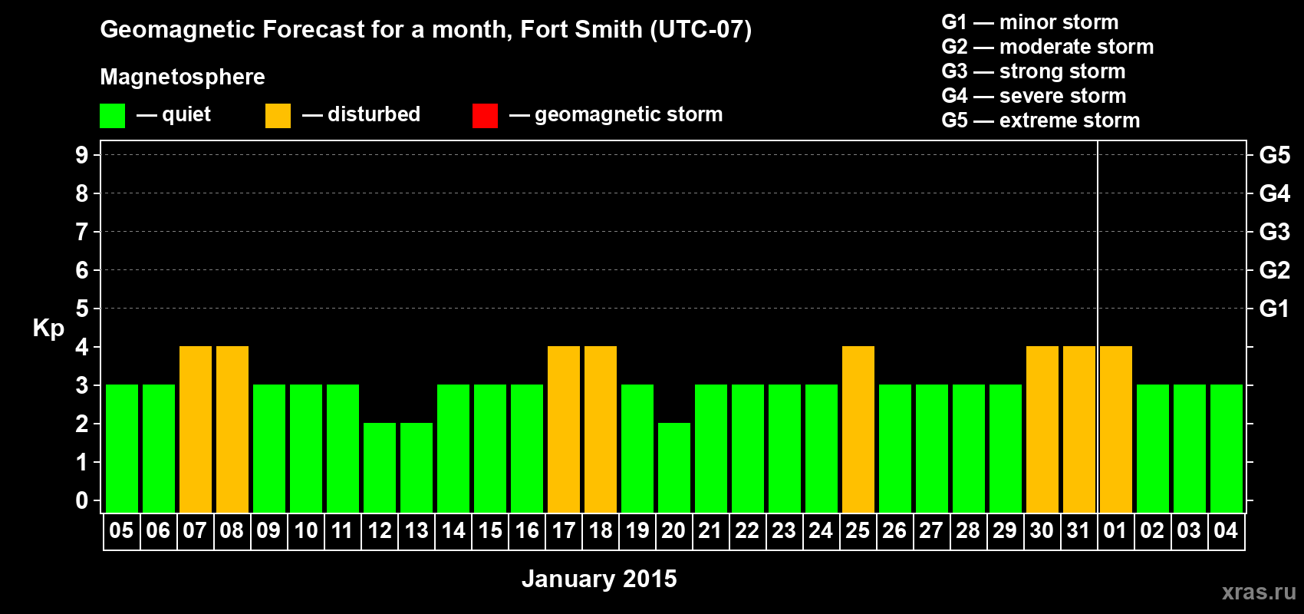The width and height of the screenshot is (1304, 614).
Task: Click the Kp axis value 5
Action: (82, 309)
